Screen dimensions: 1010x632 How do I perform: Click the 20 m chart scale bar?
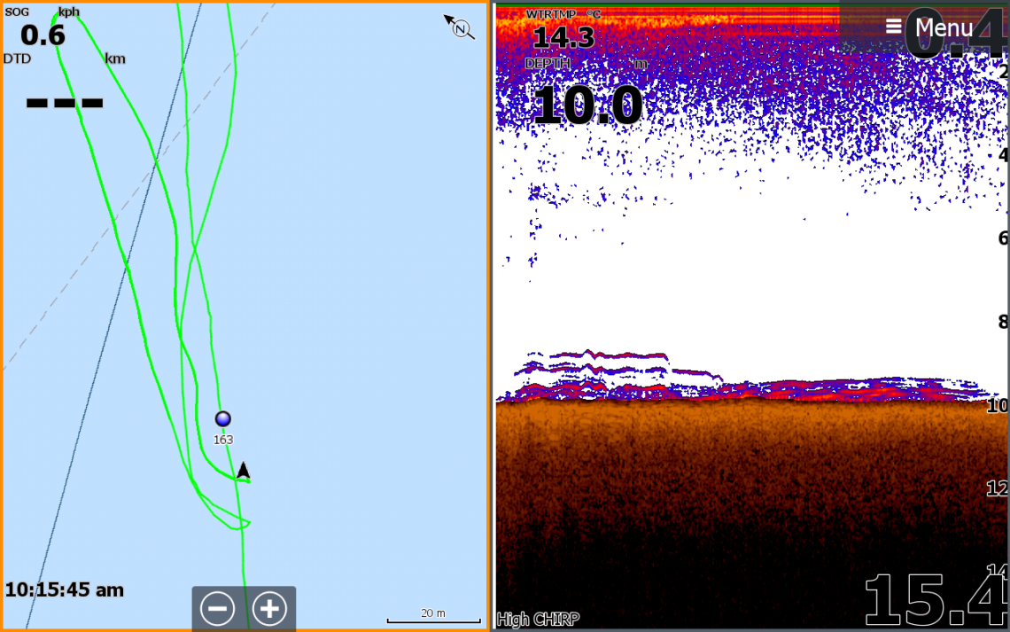433,613
